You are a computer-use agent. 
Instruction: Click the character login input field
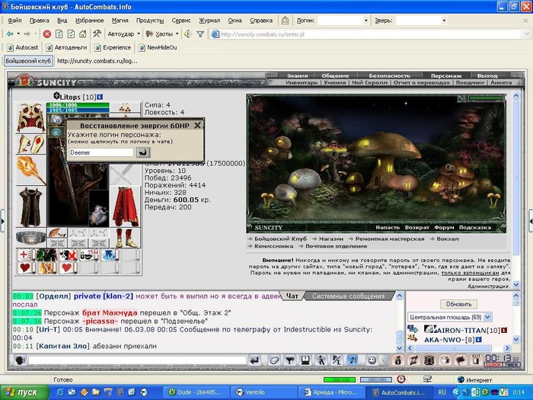101,152
